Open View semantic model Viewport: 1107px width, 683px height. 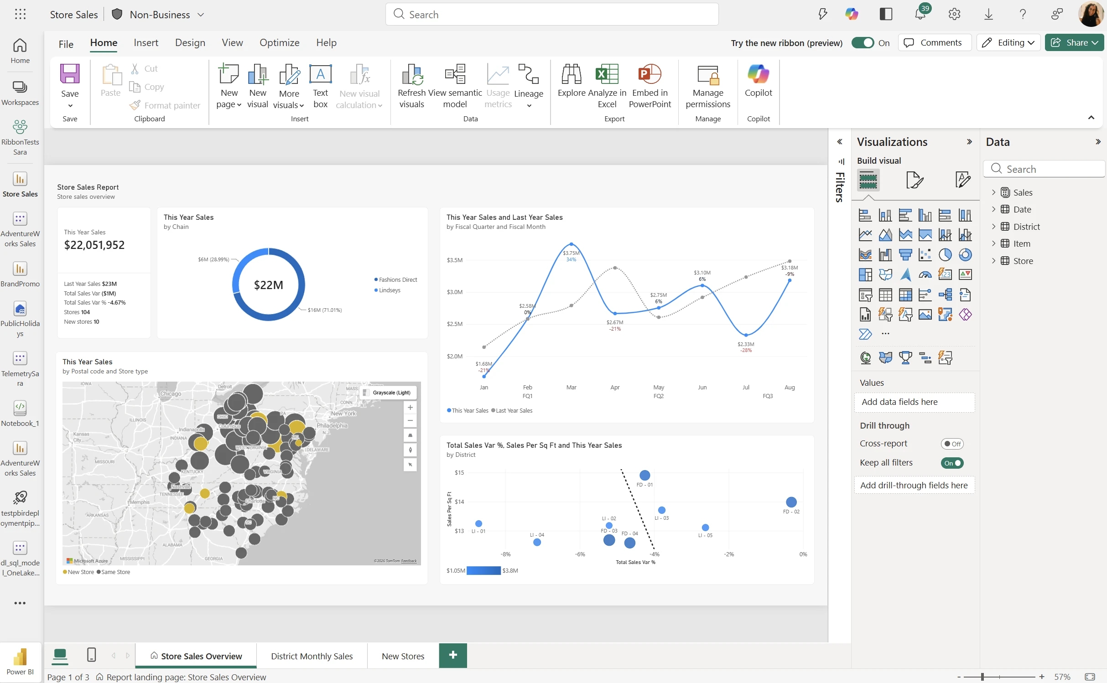point(455,86)
